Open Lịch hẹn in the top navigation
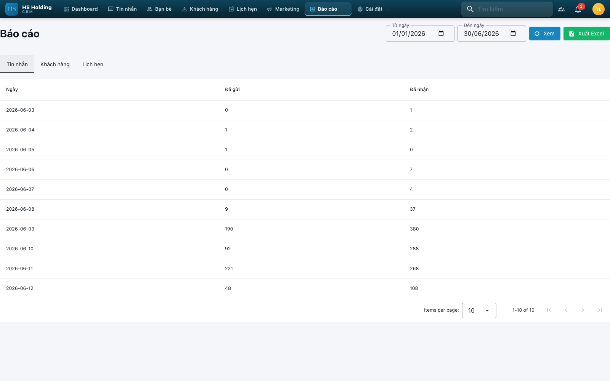The height and width of the screenshot is (381, 610). [243, 9]
